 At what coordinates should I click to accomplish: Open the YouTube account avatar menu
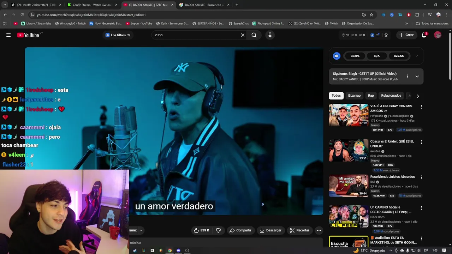438,35
